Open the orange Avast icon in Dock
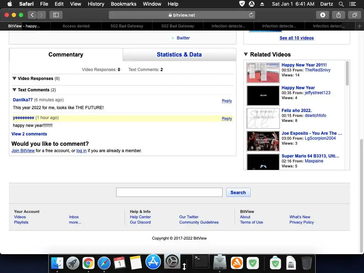The width and height of the screenshot is (364, 273). click(237, 263)
